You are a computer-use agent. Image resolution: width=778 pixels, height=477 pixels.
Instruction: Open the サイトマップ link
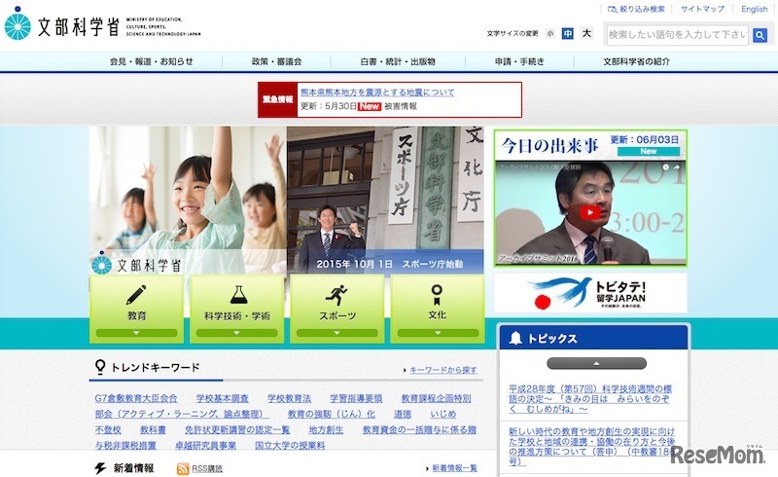tap(702, 9)
